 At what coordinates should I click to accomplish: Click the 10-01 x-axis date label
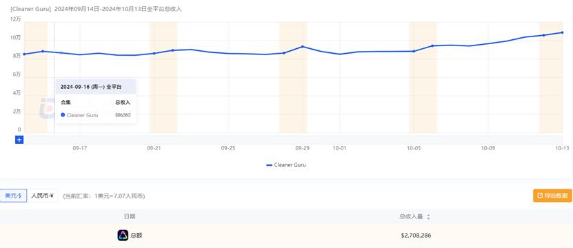[339, 148]
